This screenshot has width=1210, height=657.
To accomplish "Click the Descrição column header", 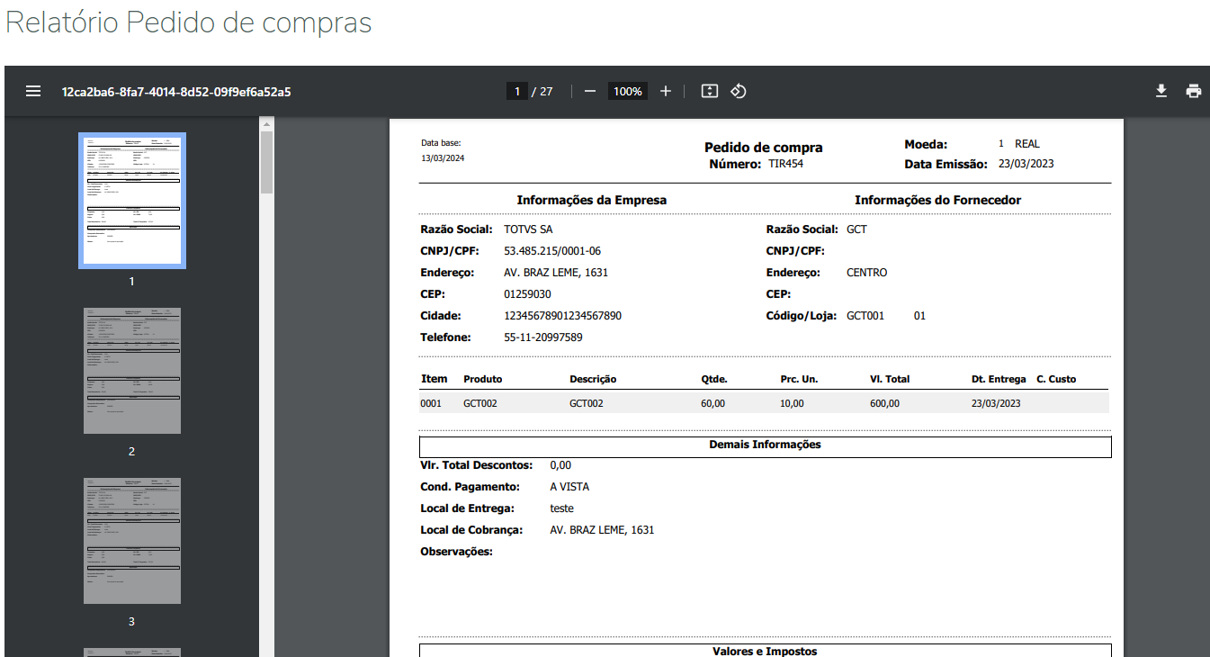I will [593, 379].
